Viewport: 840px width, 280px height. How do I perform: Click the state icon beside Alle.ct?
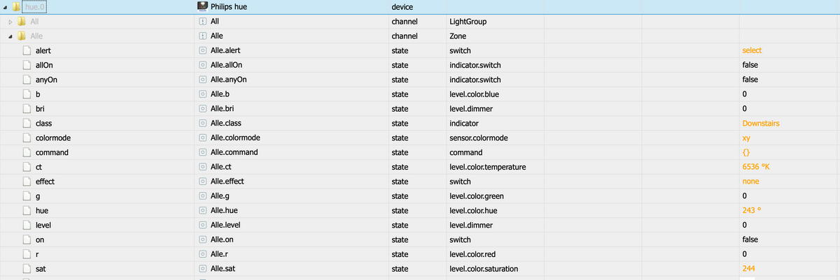click(204, 167)
